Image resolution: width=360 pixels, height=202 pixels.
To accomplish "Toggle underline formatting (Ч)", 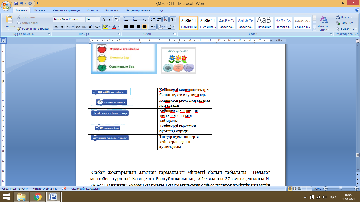I will (68, 27).
